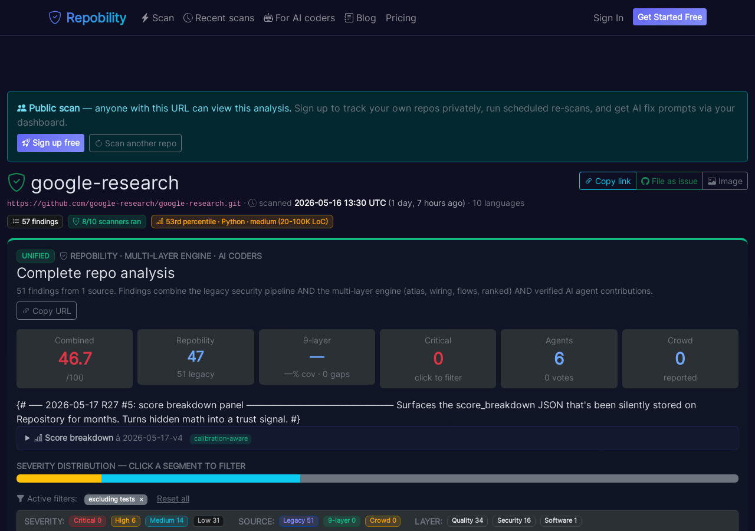Toggle the Crowd 0 source filter
The image size is (755, 531).
383,521
